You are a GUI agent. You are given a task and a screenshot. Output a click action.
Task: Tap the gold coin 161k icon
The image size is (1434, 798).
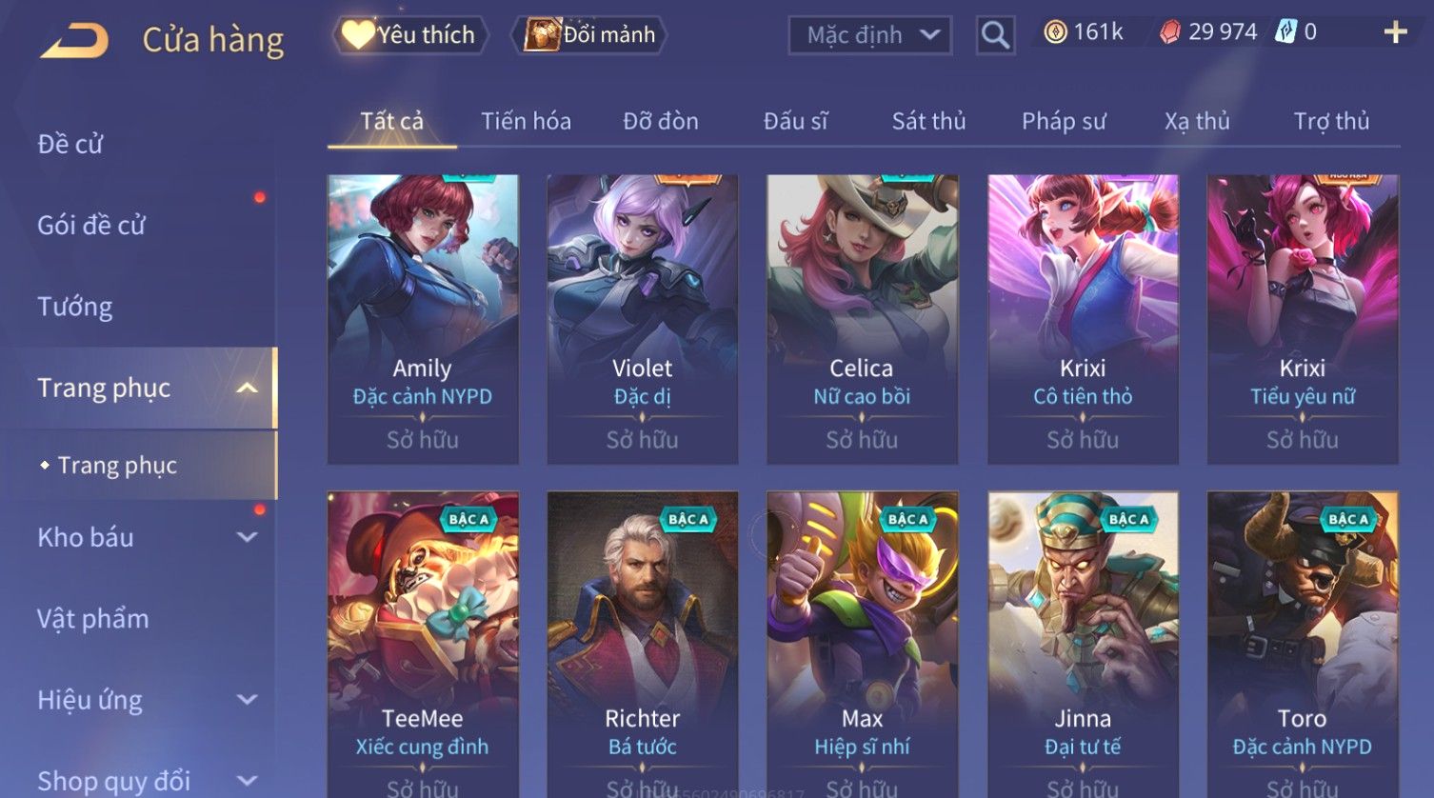pyautogui.click(x=1055, y=32)
